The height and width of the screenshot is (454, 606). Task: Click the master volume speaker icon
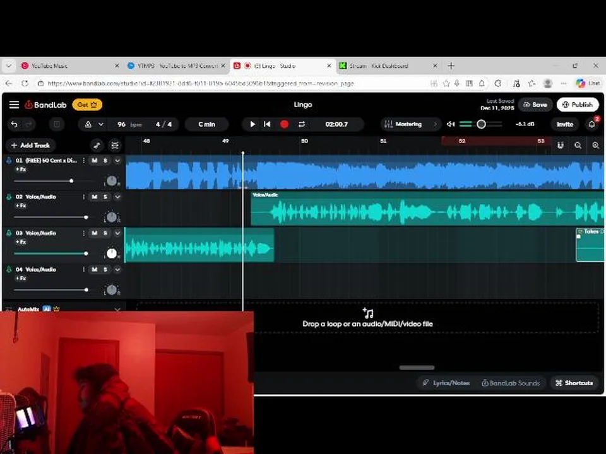tap(451, 124)
